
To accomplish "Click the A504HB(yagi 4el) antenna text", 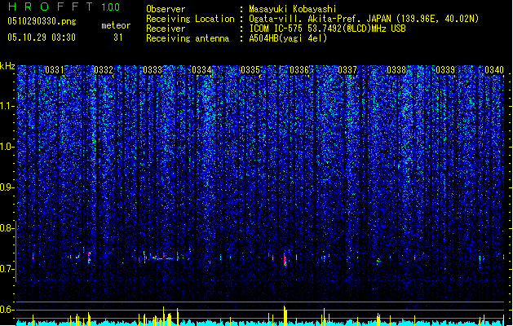I will click(x=288, y=38).
